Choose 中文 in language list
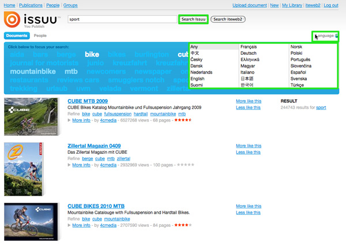 tap(195, 53)
